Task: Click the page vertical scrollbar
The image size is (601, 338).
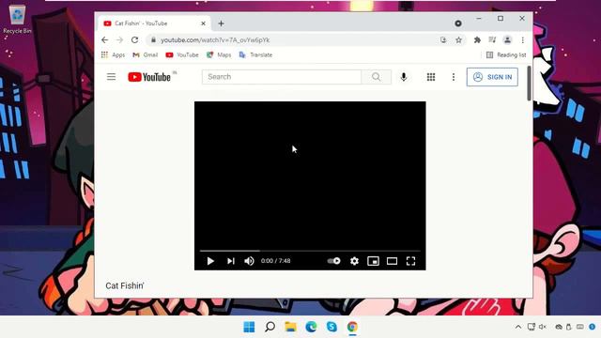Action: pyautogui.click(x=529, y=84)
